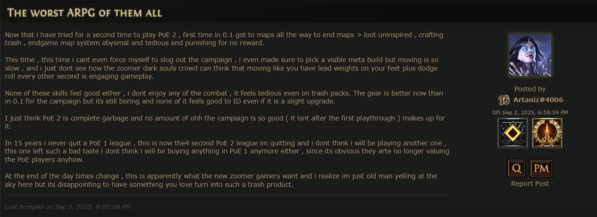Image resolution: width=597 pixels, height=217 pixels.
Task: Click the Sep 2, 2025 post timestamp
Action: pyautogui.click(x=535, y=113)
